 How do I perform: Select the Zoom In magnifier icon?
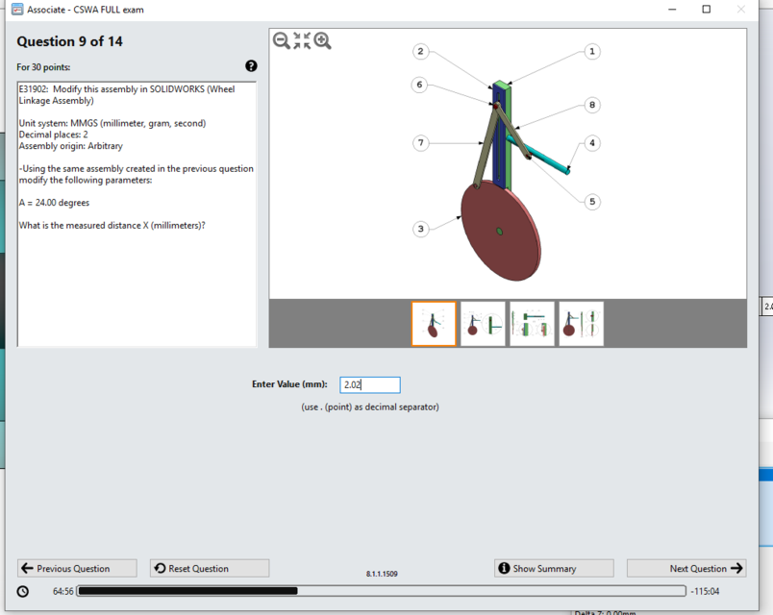[x=323, y=40]
